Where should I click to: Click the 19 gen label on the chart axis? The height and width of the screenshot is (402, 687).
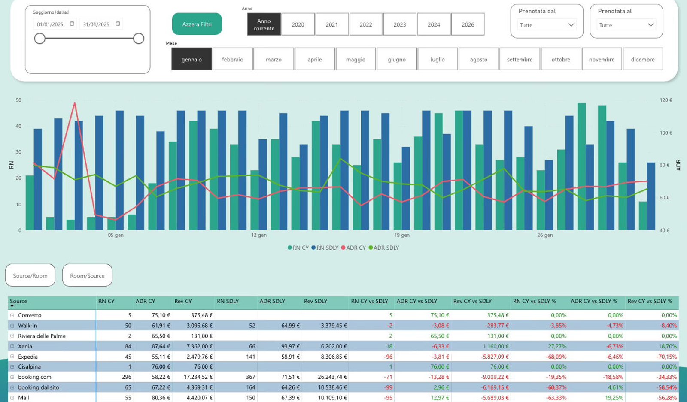click(402, 235)
